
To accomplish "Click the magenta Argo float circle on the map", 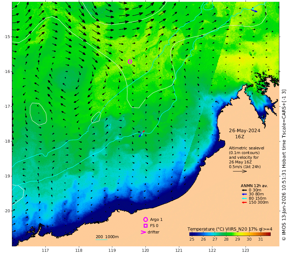I will click(x=130, y=61).
